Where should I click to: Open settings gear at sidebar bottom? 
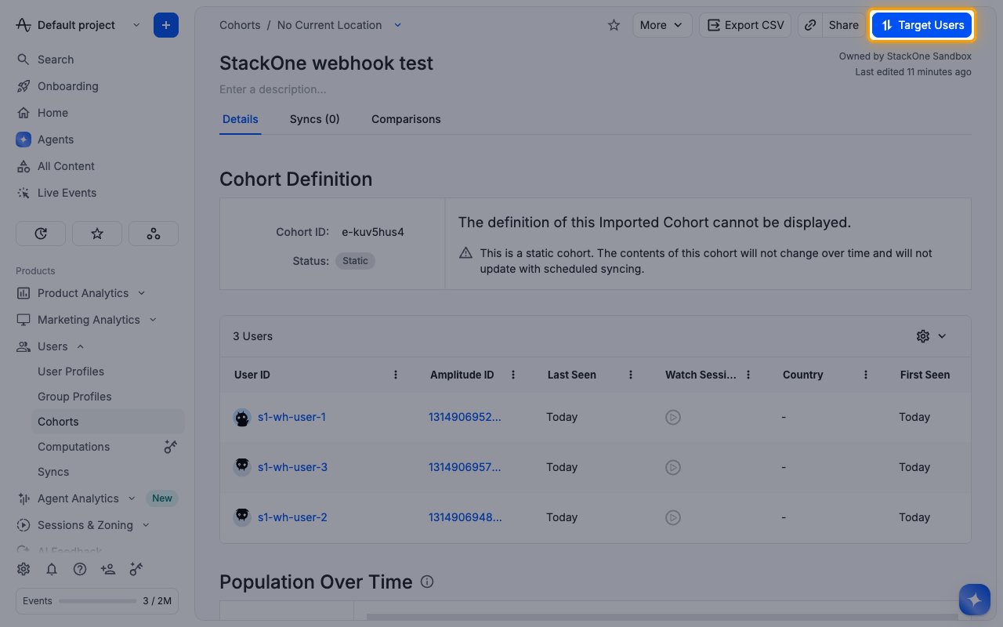pos(24,569)
